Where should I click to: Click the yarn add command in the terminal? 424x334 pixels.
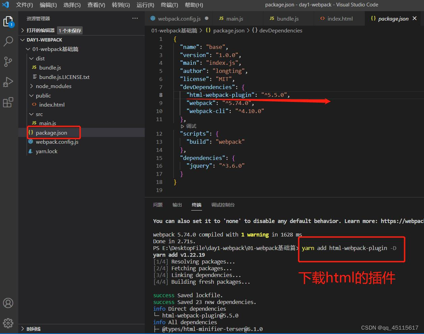click(349, 248)
